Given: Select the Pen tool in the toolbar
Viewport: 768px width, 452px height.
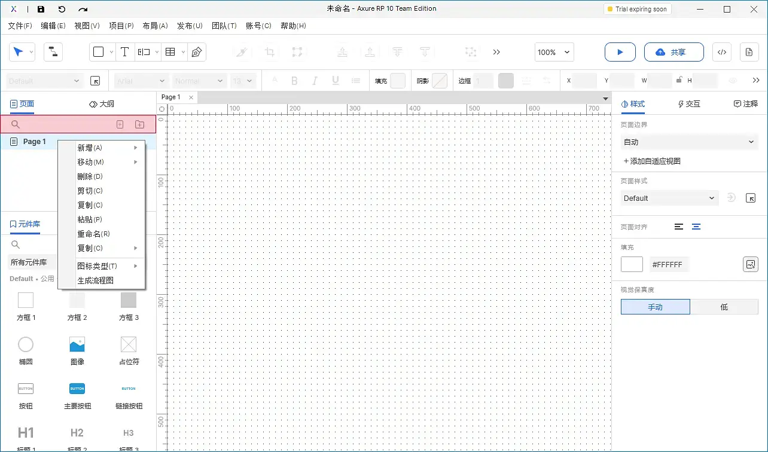Looking at the screenshot, I should point(197,52).
